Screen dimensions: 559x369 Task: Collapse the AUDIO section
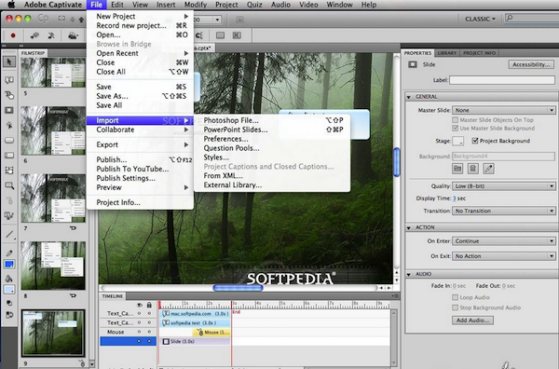(x=409, y=274)
